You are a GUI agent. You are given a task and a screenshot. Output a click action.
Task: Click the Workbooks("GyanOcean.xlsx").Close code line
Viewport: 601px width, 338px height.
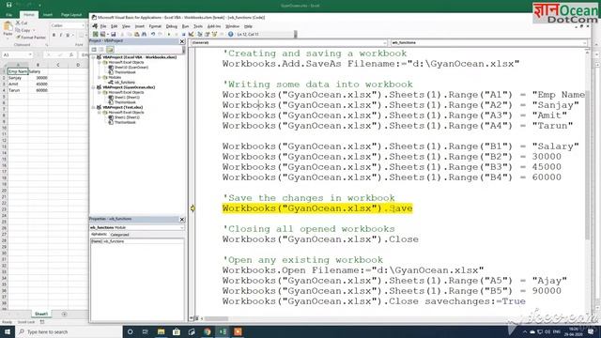coord(320,239)
